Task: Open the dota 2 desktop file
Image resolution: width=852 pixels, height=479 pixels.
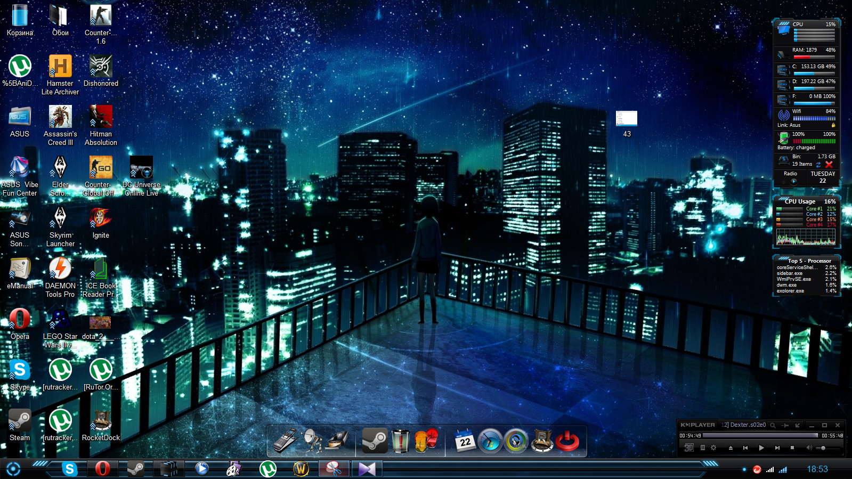Action: click(x=100, y=328)
